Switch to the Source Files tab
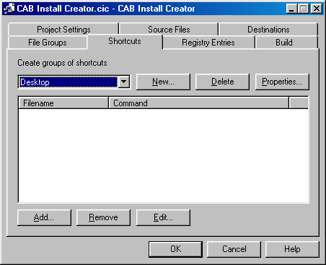This screenshot has width=326, height=265. tap(169, 30)
